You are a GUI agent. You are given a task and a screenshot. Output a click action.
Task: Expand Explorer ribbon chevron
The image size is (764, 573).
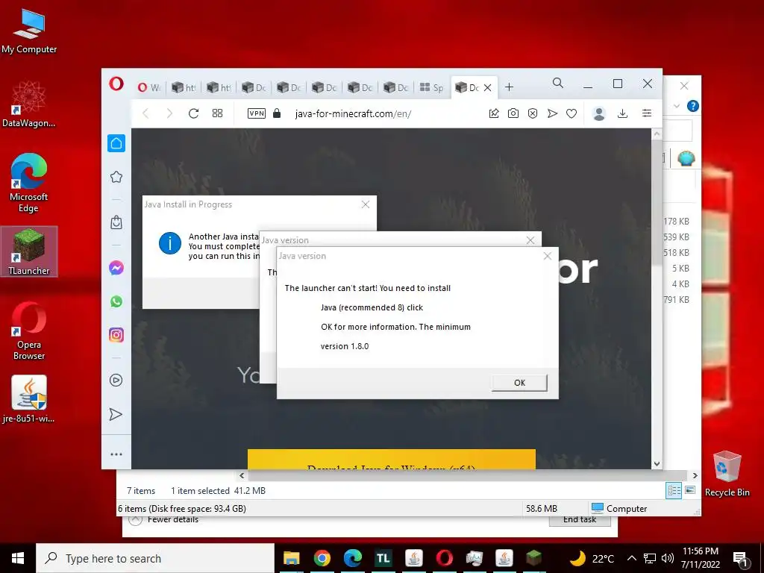click(676, 106)
